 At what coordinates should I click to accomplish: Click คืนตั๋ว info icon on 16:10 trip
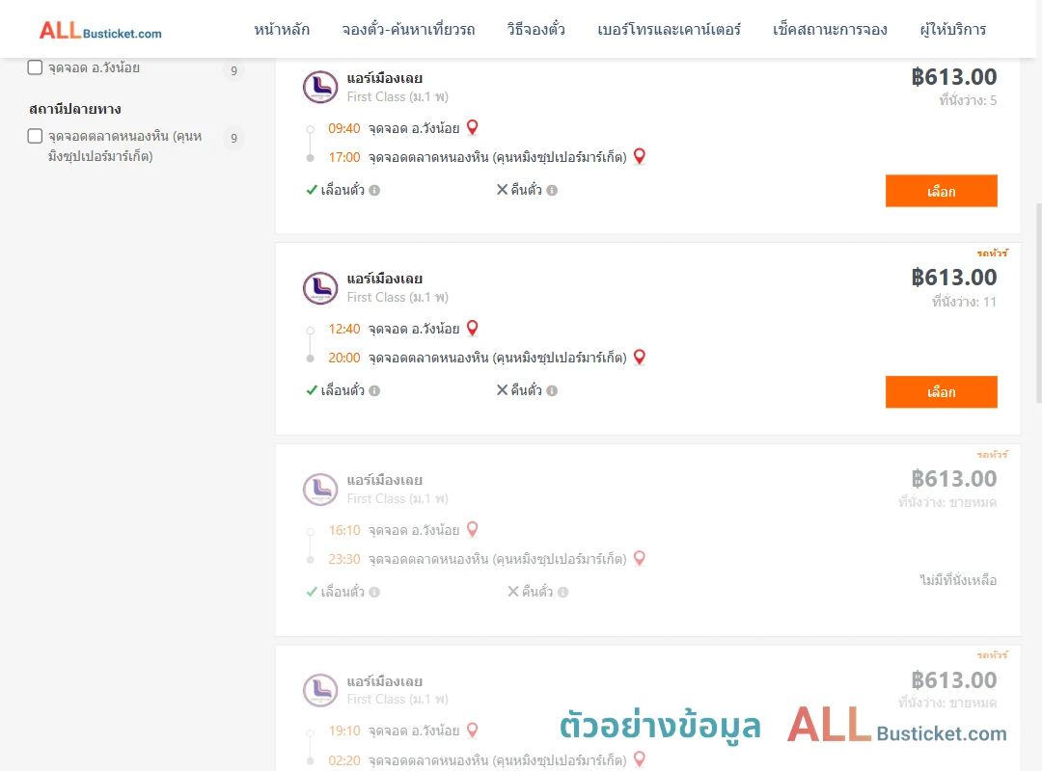coord(562,593)
